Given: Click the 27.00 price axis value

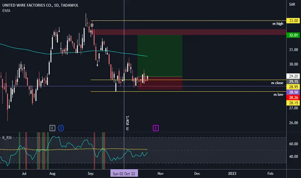Looking at the screenshot, I should point(294,108).
